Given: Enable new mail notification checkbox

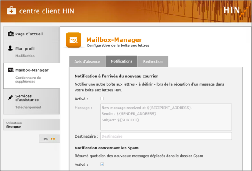Looking at the screenshot, I should click(x=102, y=99).
